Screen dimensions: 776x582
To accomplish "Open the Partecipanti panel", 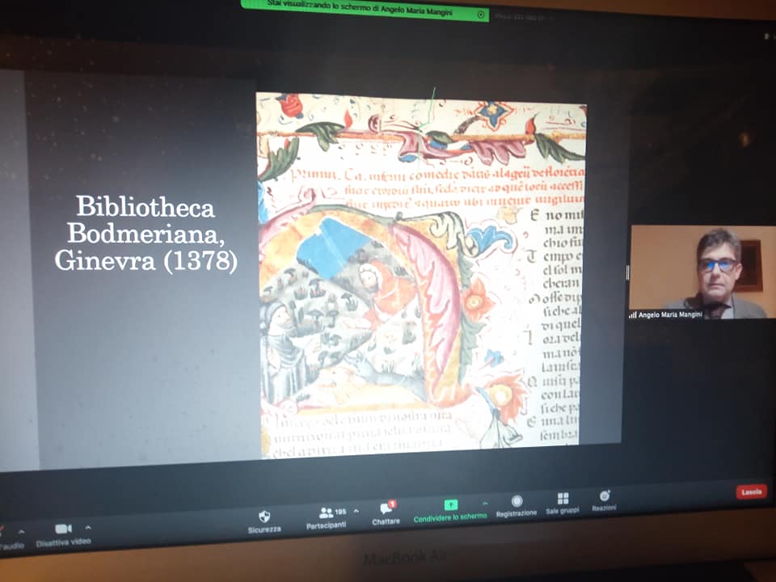I will [x=326, y=518].
